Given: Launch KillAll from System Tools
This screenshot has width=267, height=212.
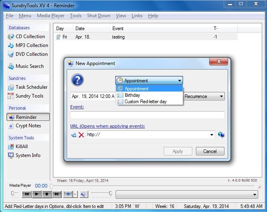Looking at the screenshot, I should [21, 147].
